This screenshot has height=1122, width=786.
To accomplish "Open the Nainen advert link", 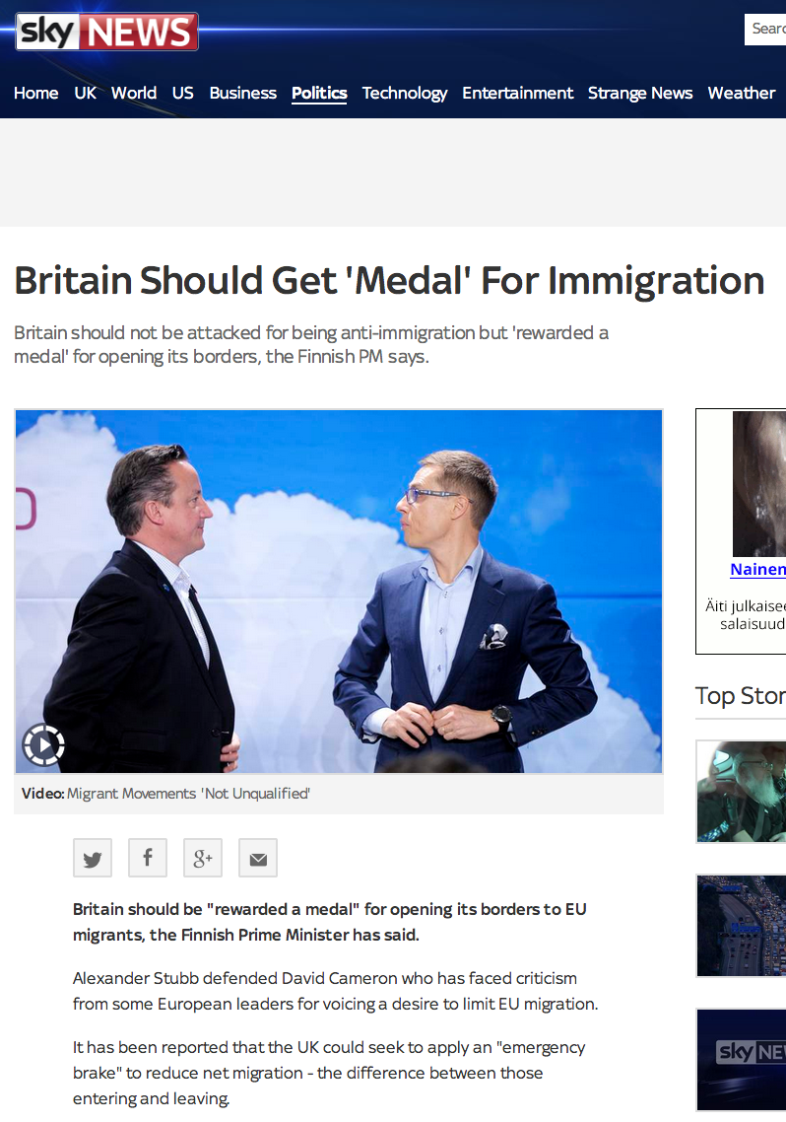I will point(757,570).
